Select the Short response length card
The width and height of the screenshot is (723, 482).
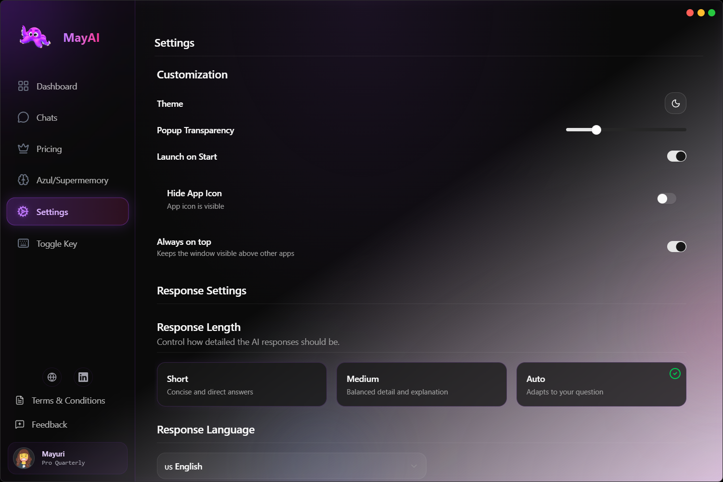pyautogui.click(x=242, y=384)
